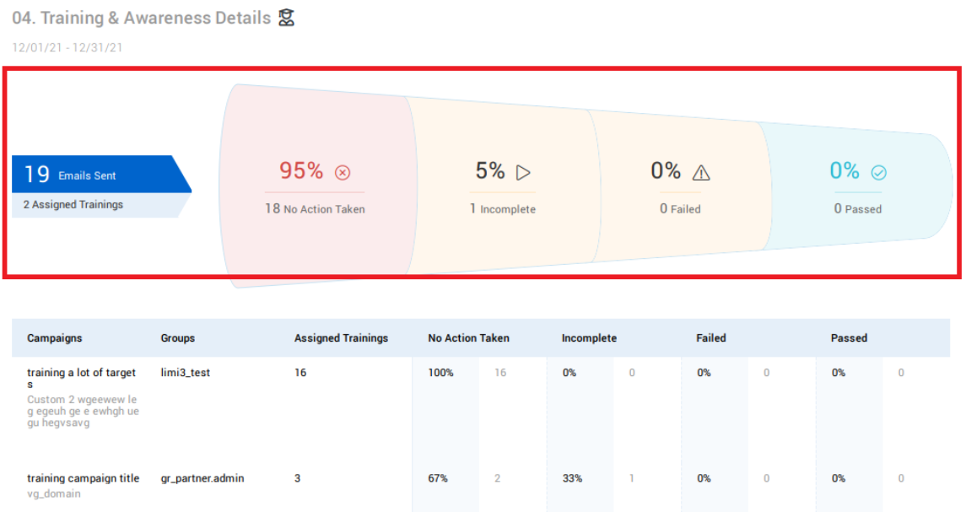Click the gr_partner.admin group cell

pyautogui.click(x=202, y=478)
